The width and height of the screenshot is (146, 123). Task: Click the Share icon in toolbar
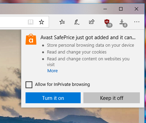point(92,22)
